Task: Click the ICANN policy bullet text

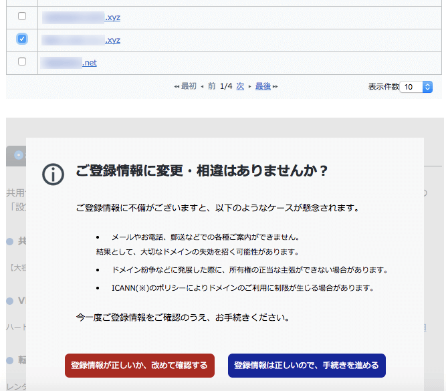Action: click(243, 288)
